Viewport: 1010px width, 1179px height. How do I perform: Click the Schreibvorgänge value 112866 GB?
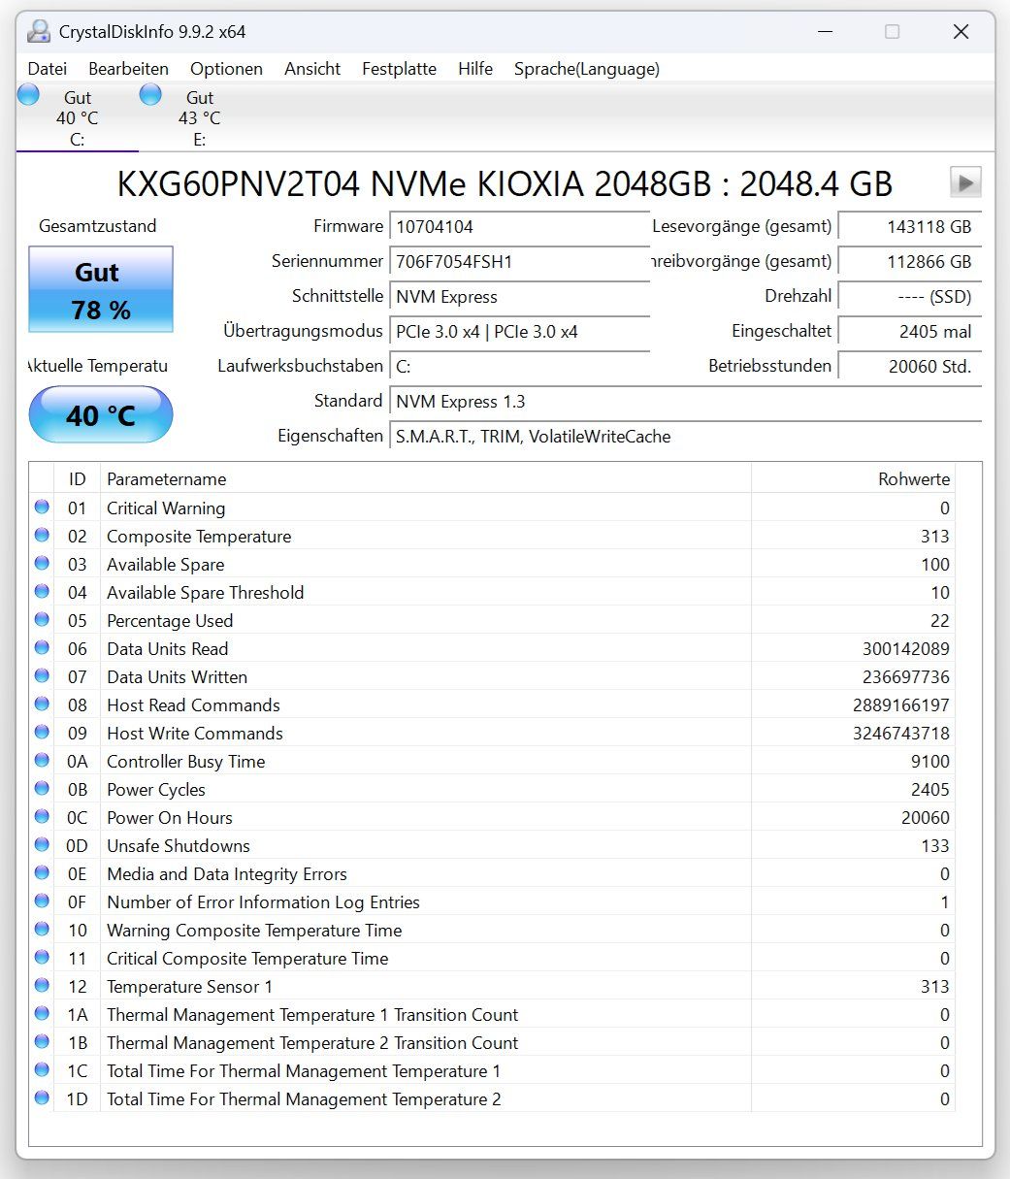coord(909,261)
